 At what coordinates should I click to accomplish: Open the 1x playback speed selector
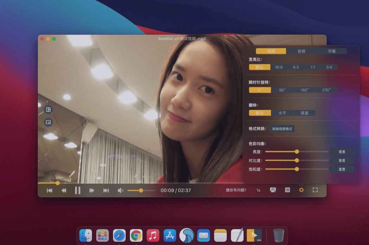click(x=259, y=190)
